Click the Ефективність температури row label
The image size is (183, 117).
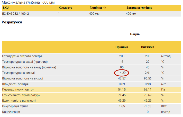pyautogui.click(x=21, y=95)
